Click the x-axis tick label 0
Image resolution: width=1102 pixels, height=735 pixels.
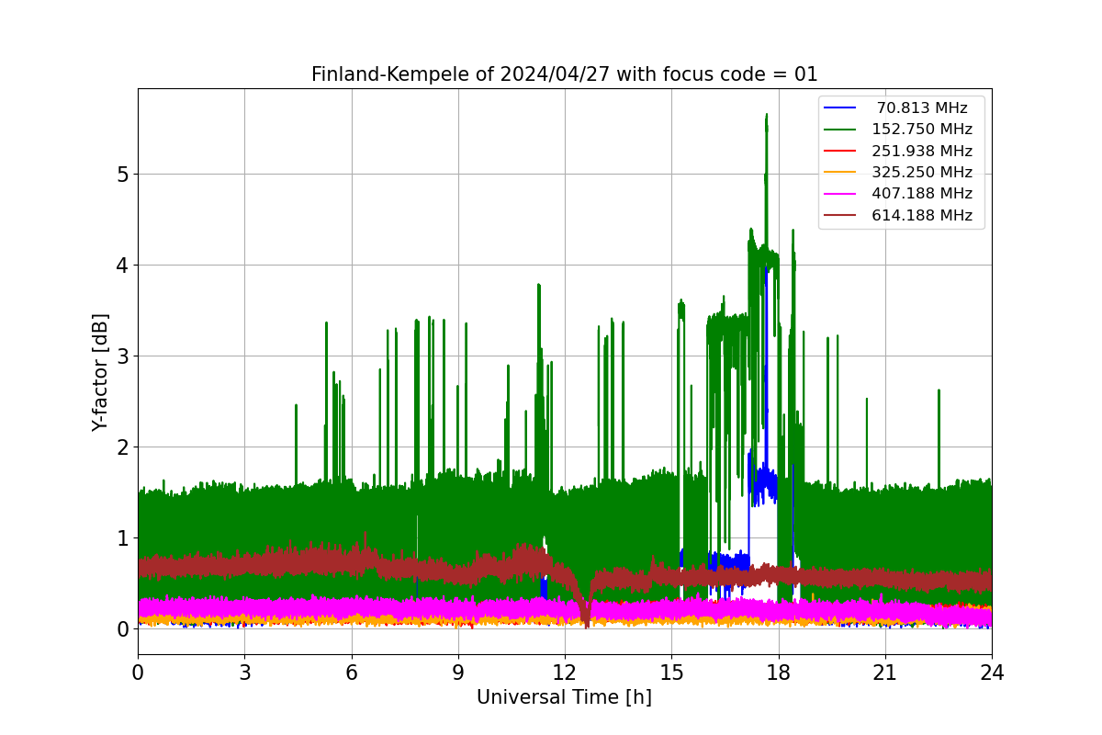click(x=138, y=672)
